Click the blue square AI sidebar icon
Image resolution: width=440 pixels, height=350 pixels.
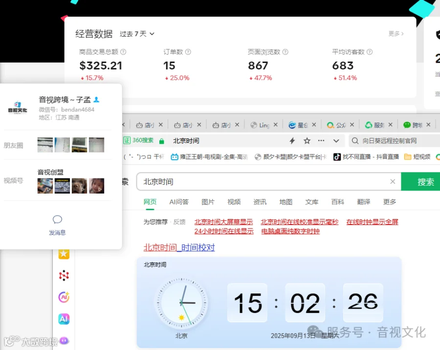[x=64, y=319]
